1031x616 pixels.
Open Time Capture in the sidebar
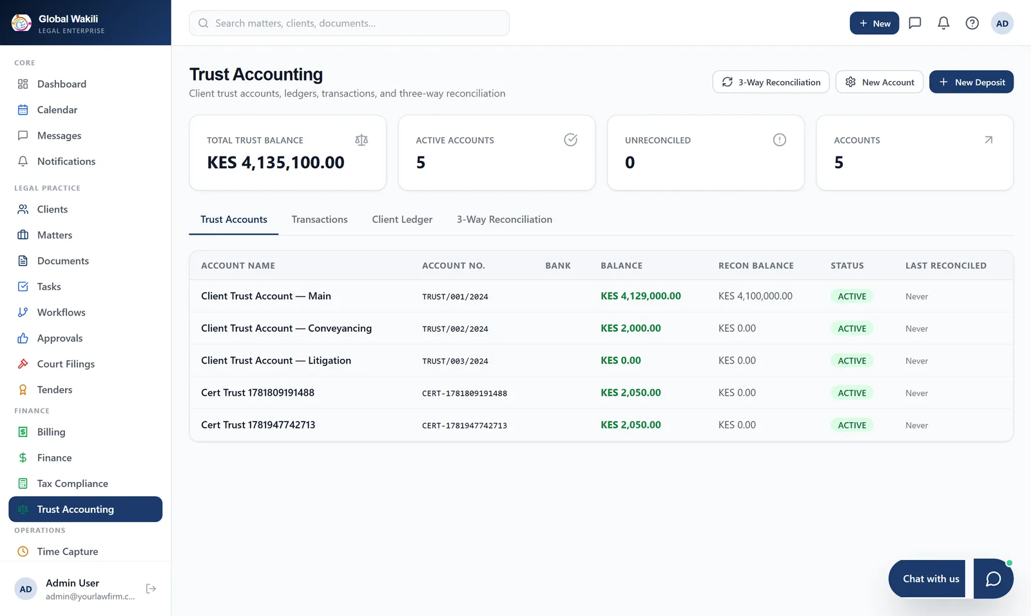pyautogui.click(x=85, y=552)
